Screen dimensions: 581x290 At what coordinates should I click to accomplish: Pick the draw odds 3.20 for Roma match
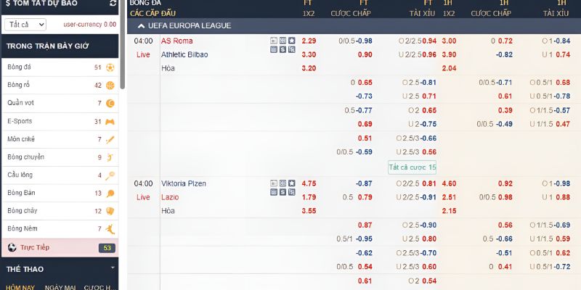click(x=309, y=68)
